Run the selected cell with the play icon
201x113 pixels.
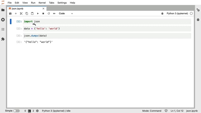click(x=38, y=13)
